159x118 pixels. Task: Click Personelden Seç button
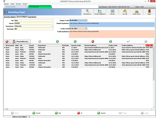coord(20,42)
